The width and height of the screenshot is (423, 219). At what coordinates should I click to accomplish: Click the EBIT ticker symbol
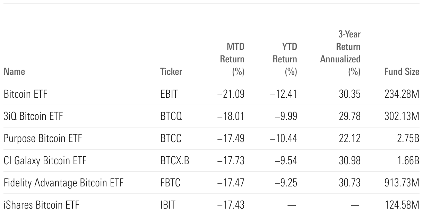(x=169, y=94)
